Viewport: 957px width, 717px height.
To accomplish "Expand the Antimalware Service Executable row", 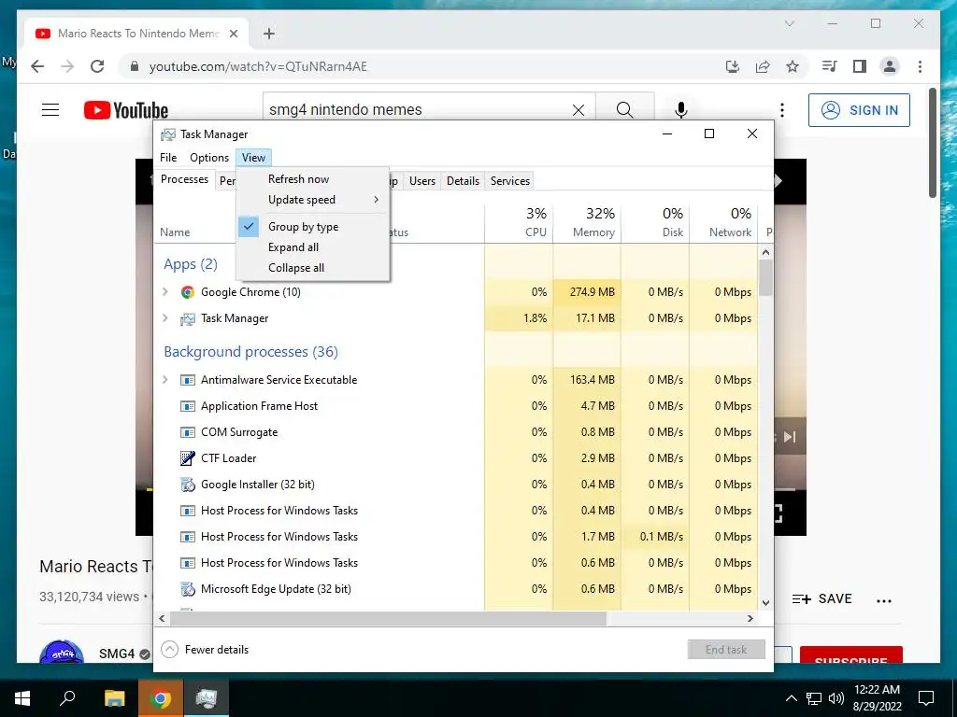I will pyautogui.click(x=164, y=380).
